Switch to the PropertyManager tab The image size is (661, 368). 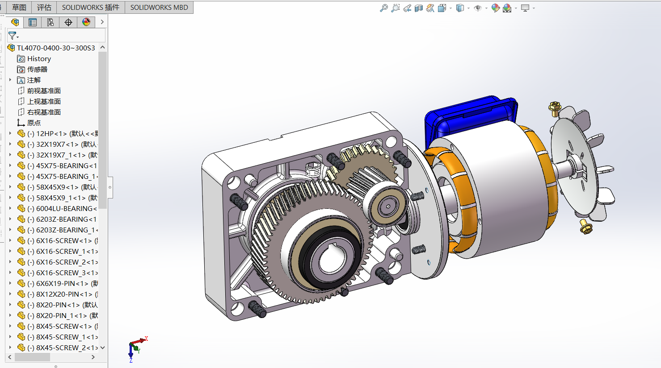[33, 22]
